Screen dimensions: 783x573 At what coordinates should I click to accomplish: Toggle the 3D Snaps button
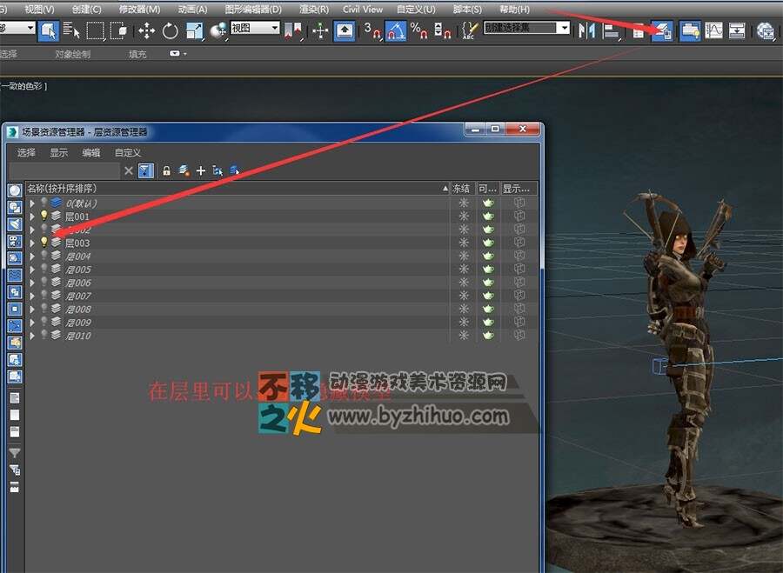pos(372,31)
